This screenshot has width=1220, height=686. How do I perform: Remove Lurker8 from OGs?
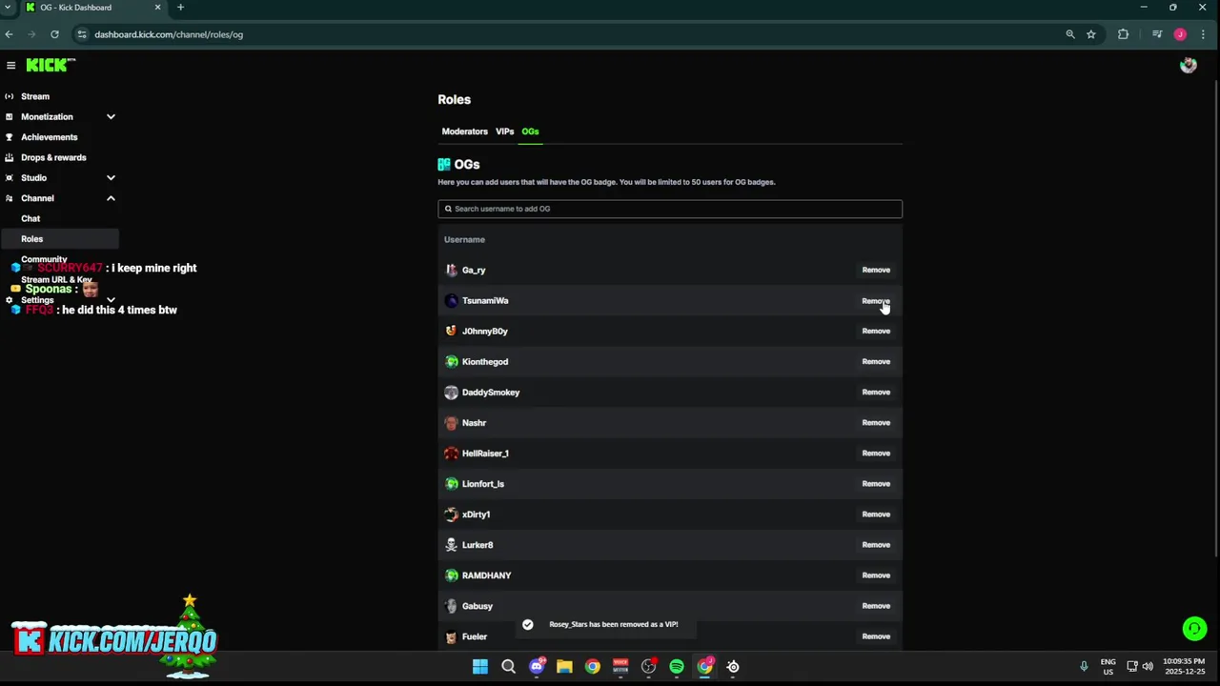tap(876, 545)
